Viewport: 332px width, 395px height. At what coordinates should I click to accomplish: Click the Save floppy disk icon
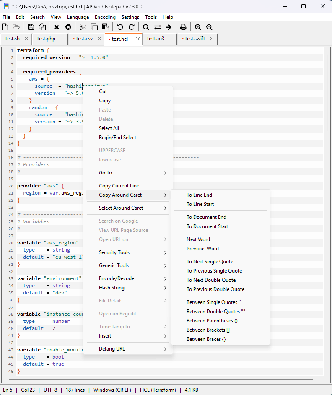coord(31,27)
